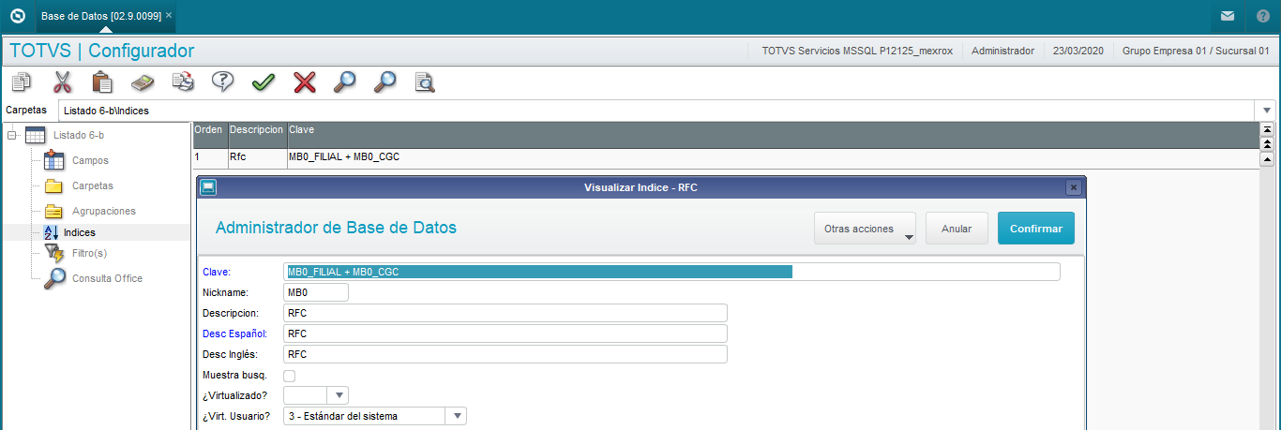Click the red X toolbar icon
Screen dimensions: 1281x430
(x=304, y=82)
